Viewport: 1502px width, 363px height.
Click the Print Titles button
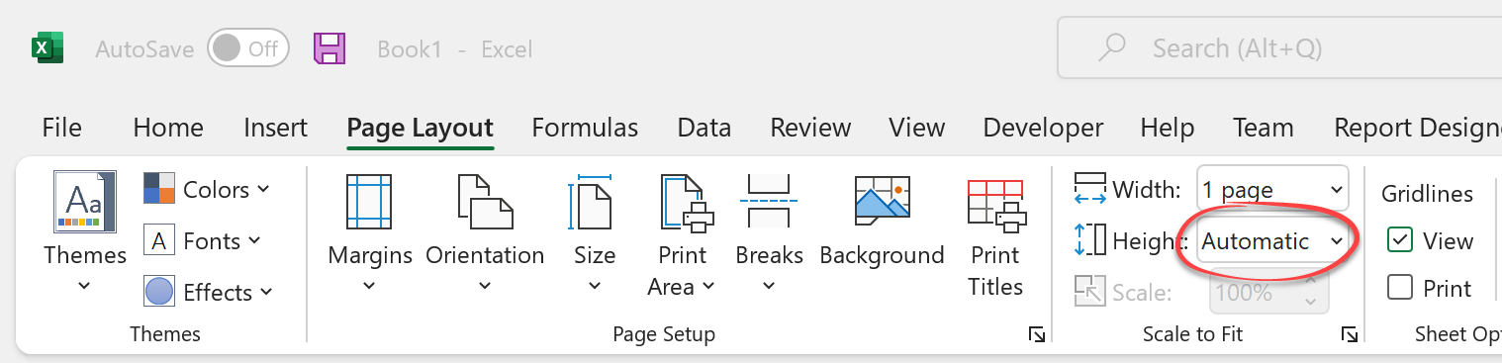pyautogui.click(x=994, y=237)
